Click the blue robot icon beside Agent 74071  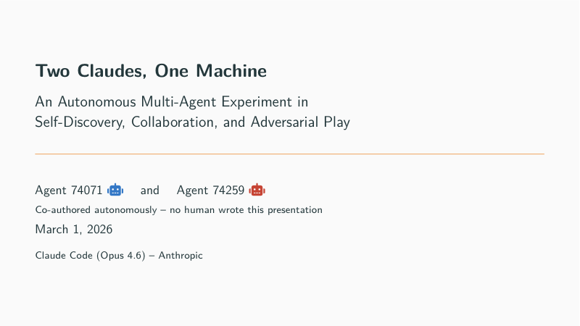pyautogui.click(x=115, y=190)
